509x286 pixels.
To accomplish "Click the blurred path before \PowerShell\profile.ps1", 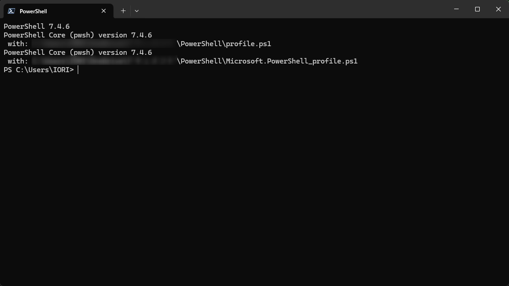I will tap(104, 44).
